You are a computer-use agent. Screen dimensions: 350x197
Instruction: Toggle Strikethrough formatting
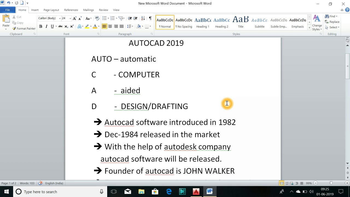(x=60, y=26)
